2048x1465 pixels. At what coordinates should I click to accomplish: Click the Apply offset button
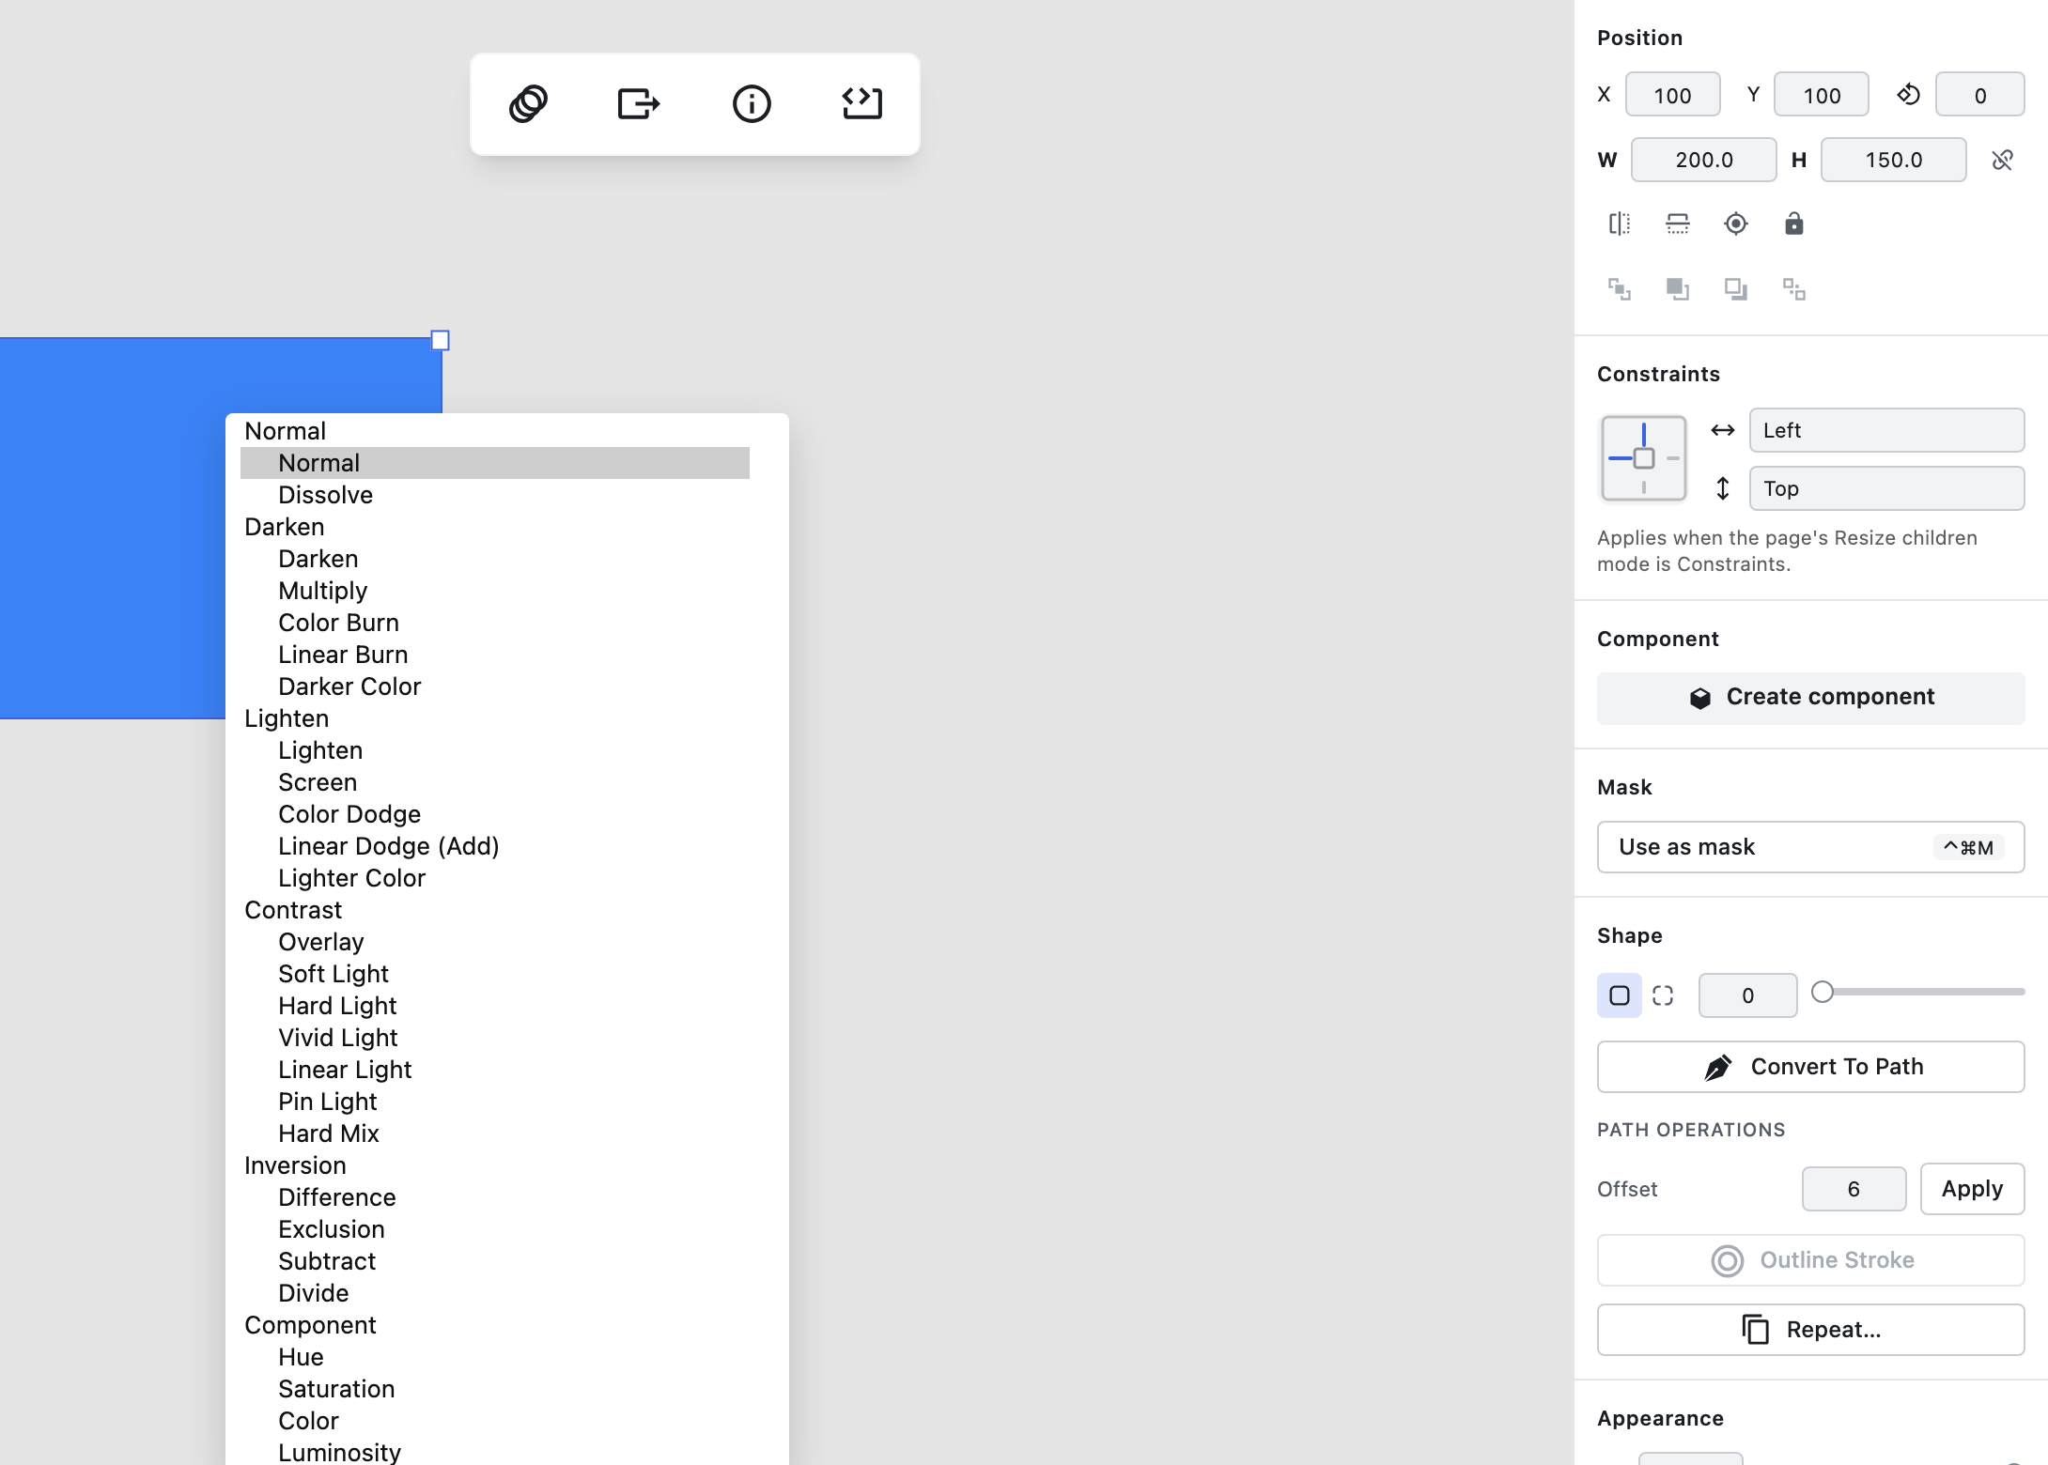[1972, 1189]
